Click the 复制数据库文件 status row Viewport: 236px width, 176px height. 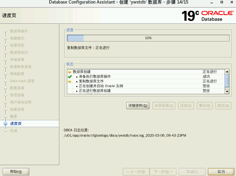click(146, 81)
